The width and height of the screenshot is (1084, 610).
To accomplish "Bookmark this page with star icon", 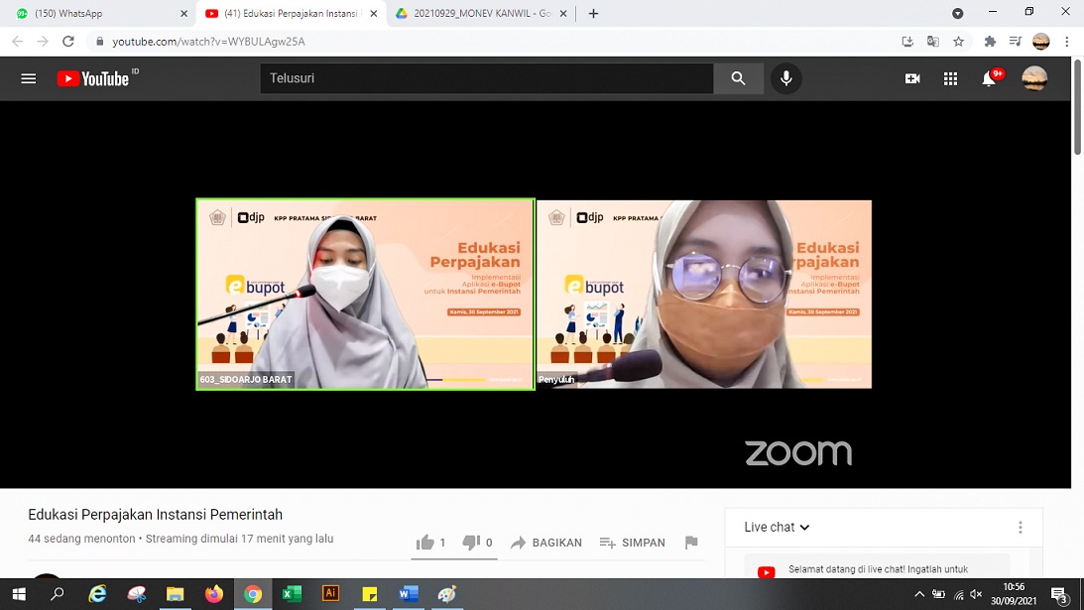I will 958,42.
